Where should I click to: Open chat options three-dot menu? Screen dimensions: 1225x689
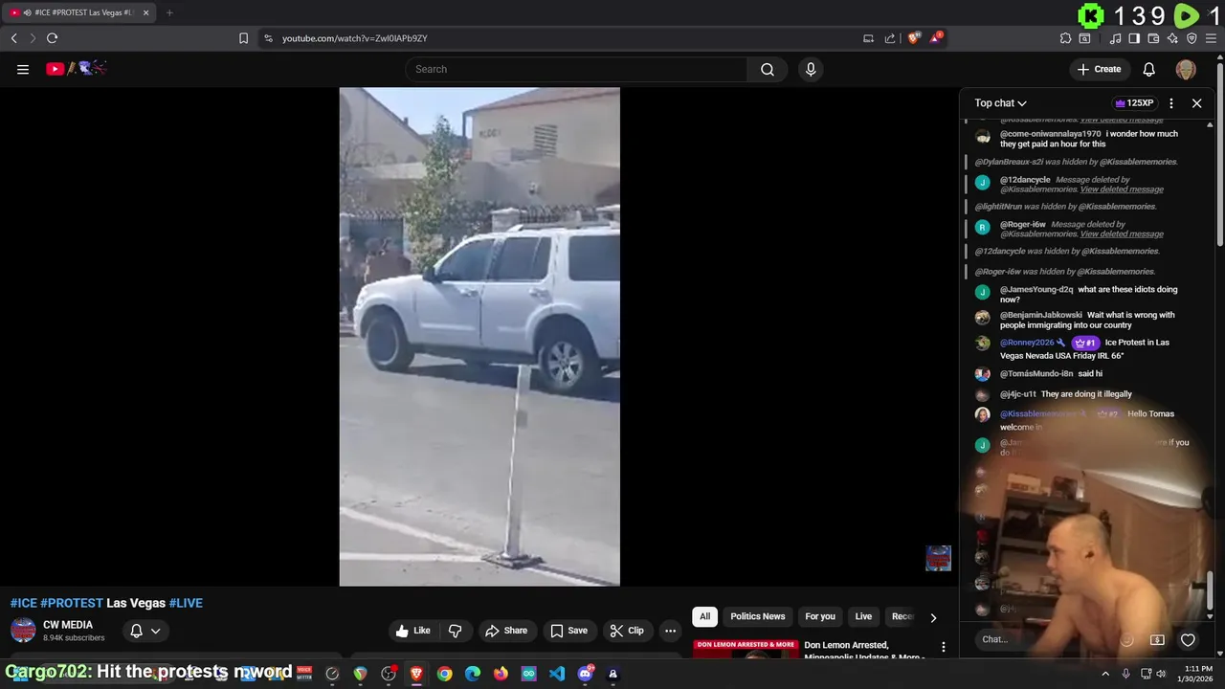click(1171, 102)
